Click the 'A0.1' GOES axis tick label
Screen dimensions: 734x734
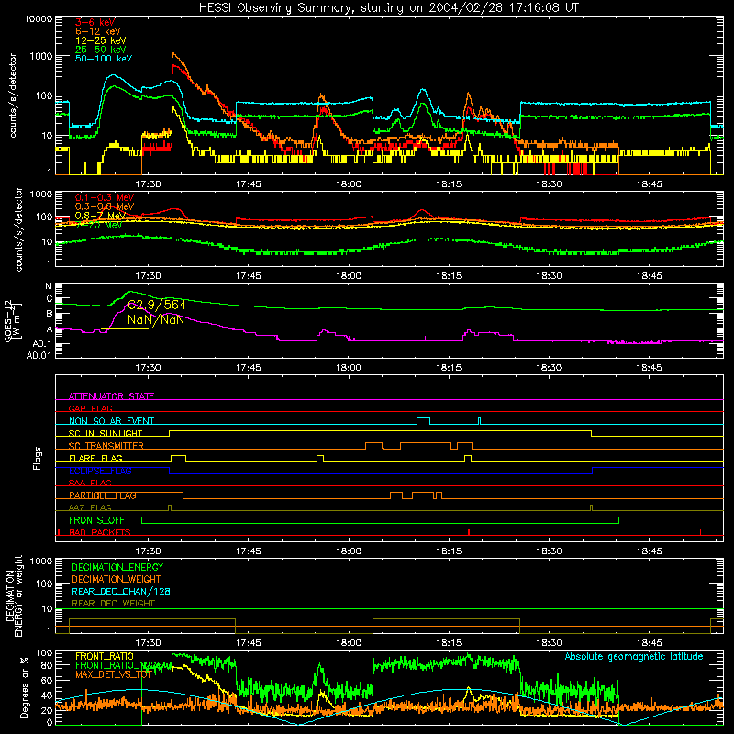click(x=42, y=344)
